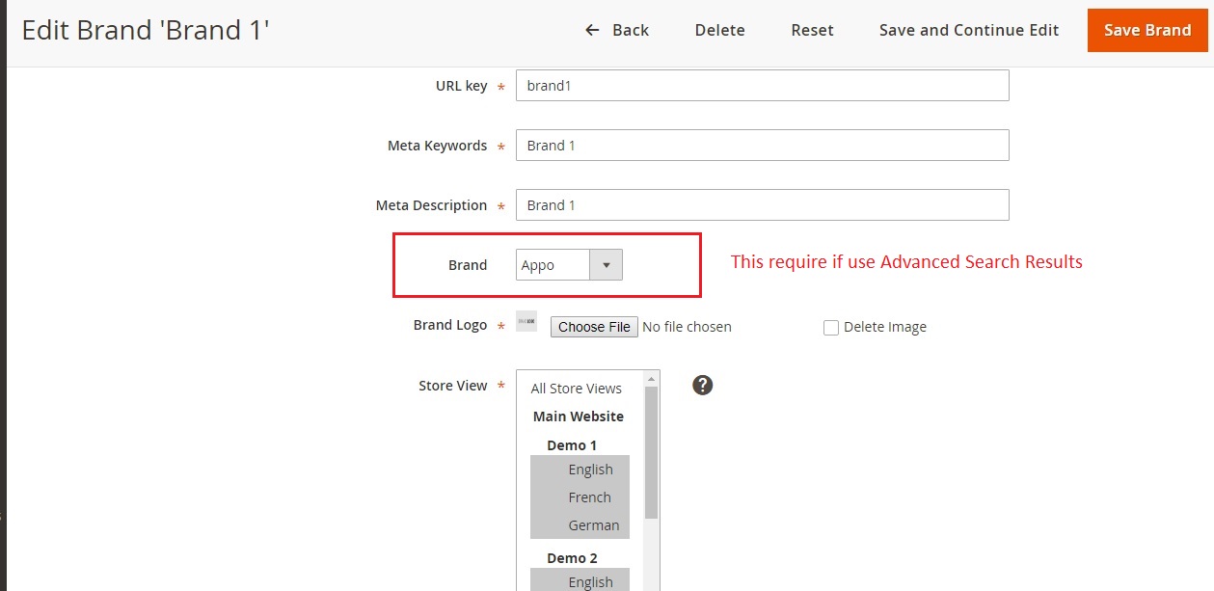Viewport: 1214px width, 591px height.
Task: Focus the Meta Keywords input field
Action: click(x=762, y=146)
